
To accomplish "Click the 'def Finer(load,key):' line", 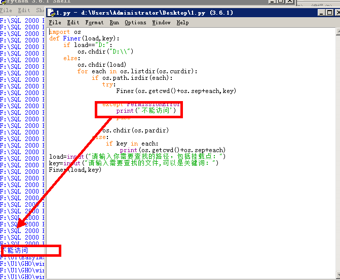I will click(x=84, y=38).
